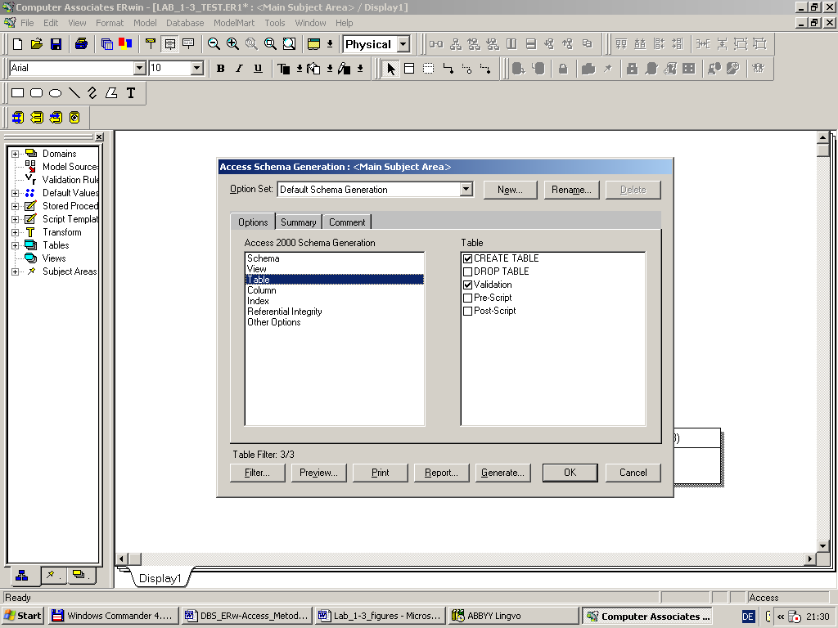Click the DE language indicator in tray

click(748, 617)
